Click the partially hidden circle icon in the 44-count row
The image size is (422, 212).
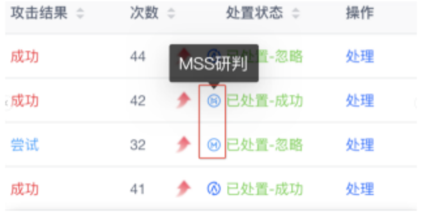(x=215, y=52)
